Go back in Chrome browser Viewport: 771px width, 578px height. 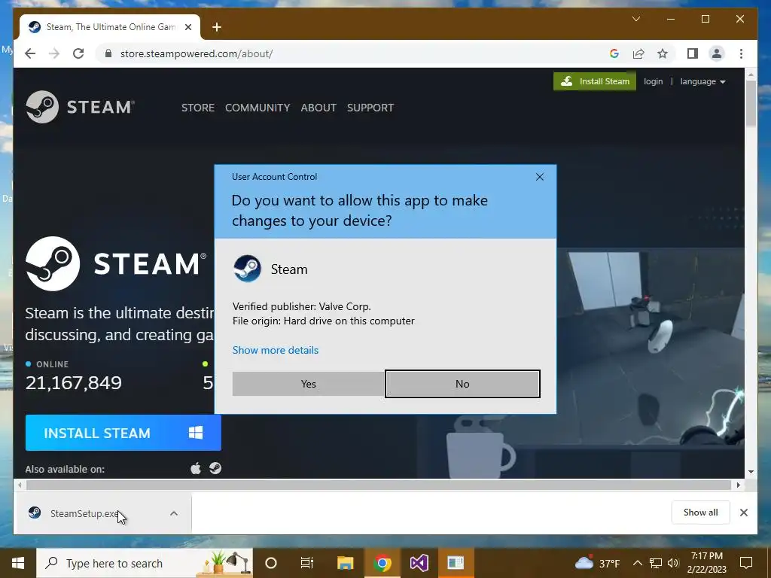point(30,53)
